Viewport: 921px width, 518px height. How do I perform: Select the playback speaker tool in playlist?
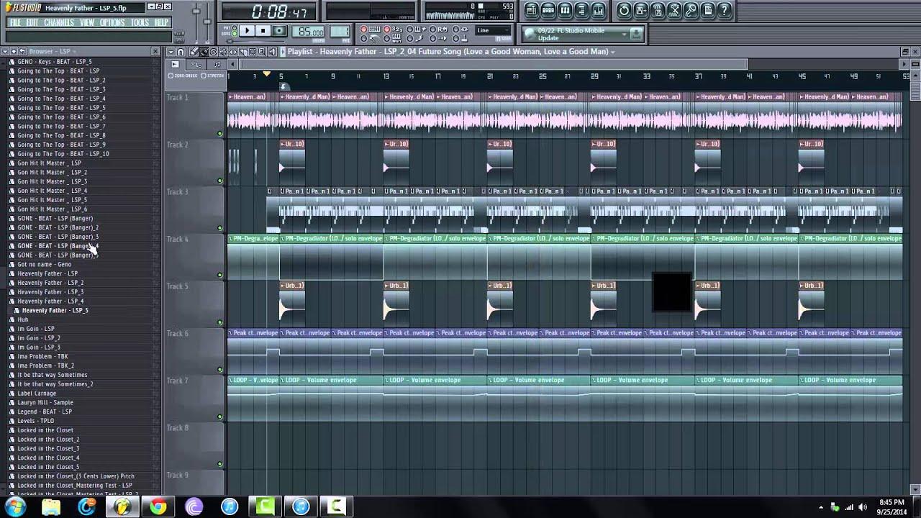coord(272,52)
